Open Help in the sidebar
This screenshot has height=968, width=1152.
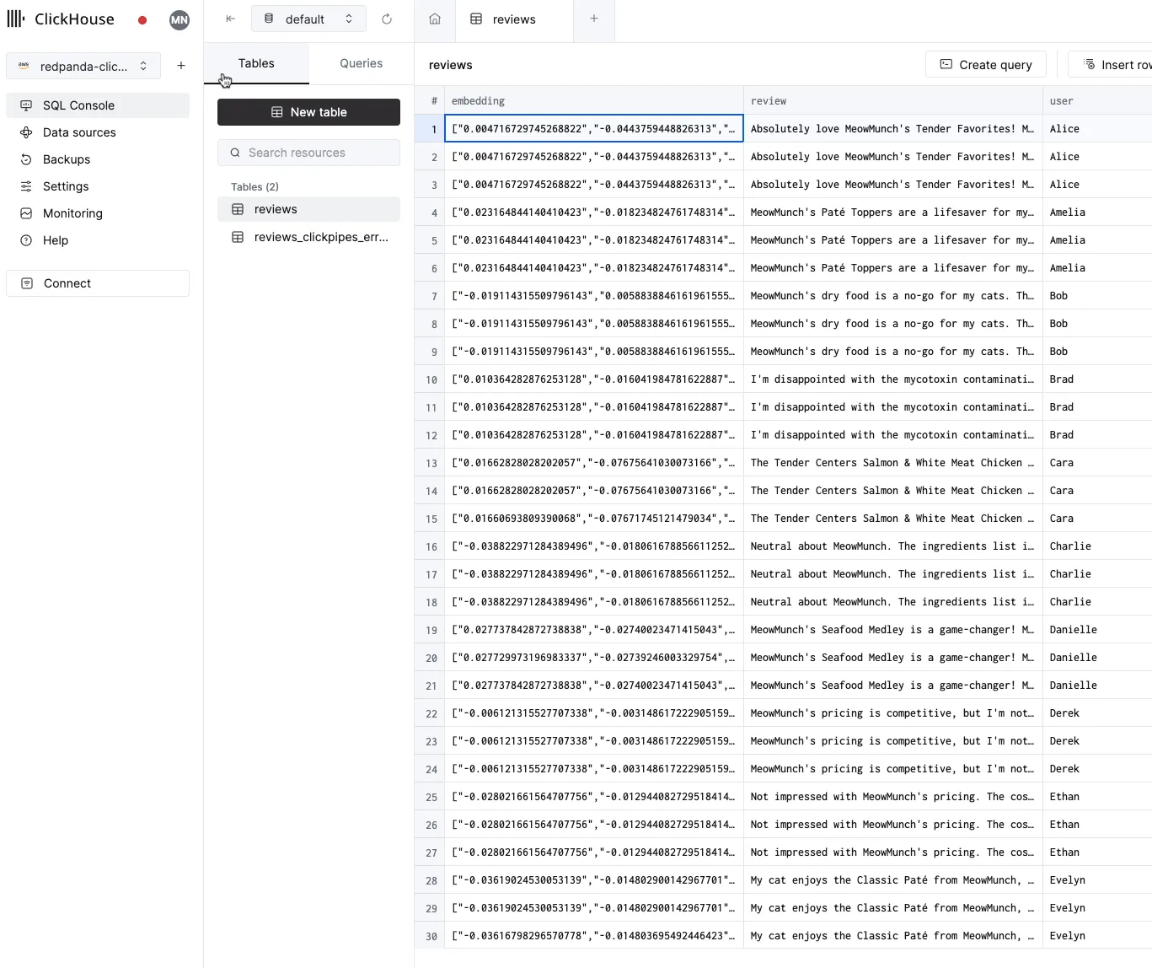pyautogui.click(x=98, y=240)
